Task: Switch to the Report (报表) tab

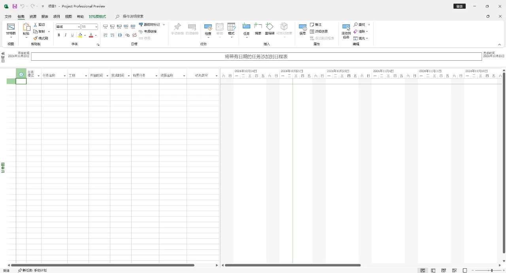Action: click(x=45, y=17)
